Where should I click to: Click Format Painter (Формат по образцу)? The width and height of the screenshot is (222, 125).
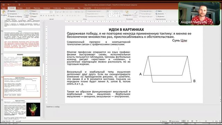(15, 16)
